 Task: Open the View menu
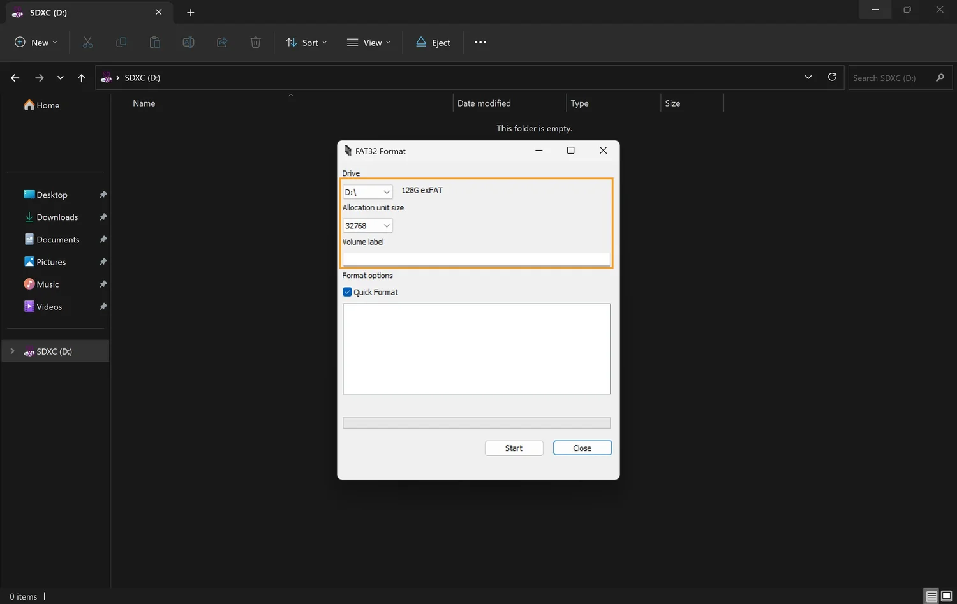click(x=368, y=42)
